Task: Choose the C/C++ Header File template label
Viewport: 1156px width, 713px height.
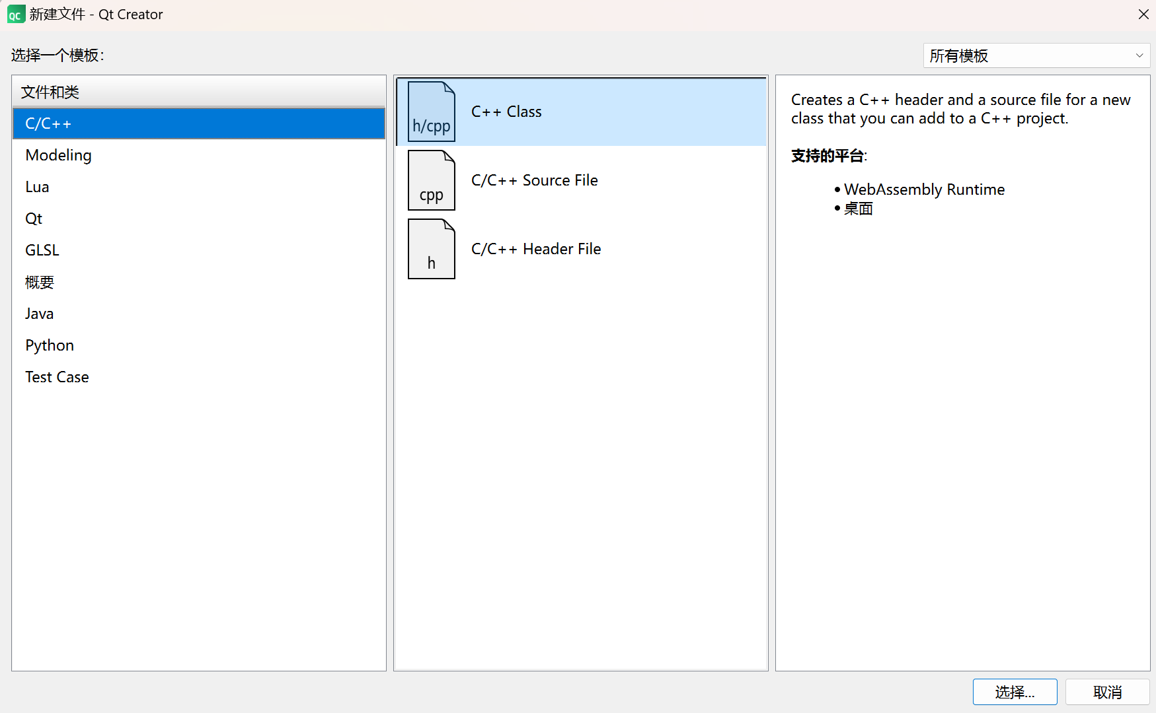Action: click(x=536, y=249)
